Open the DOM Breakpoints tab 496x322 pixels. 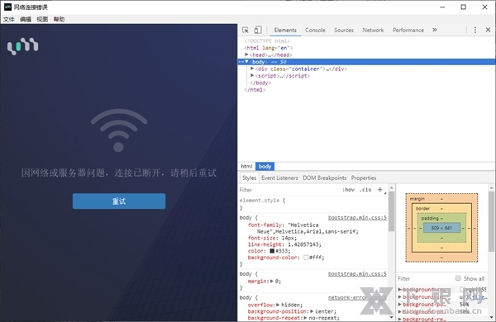[325, 178]
